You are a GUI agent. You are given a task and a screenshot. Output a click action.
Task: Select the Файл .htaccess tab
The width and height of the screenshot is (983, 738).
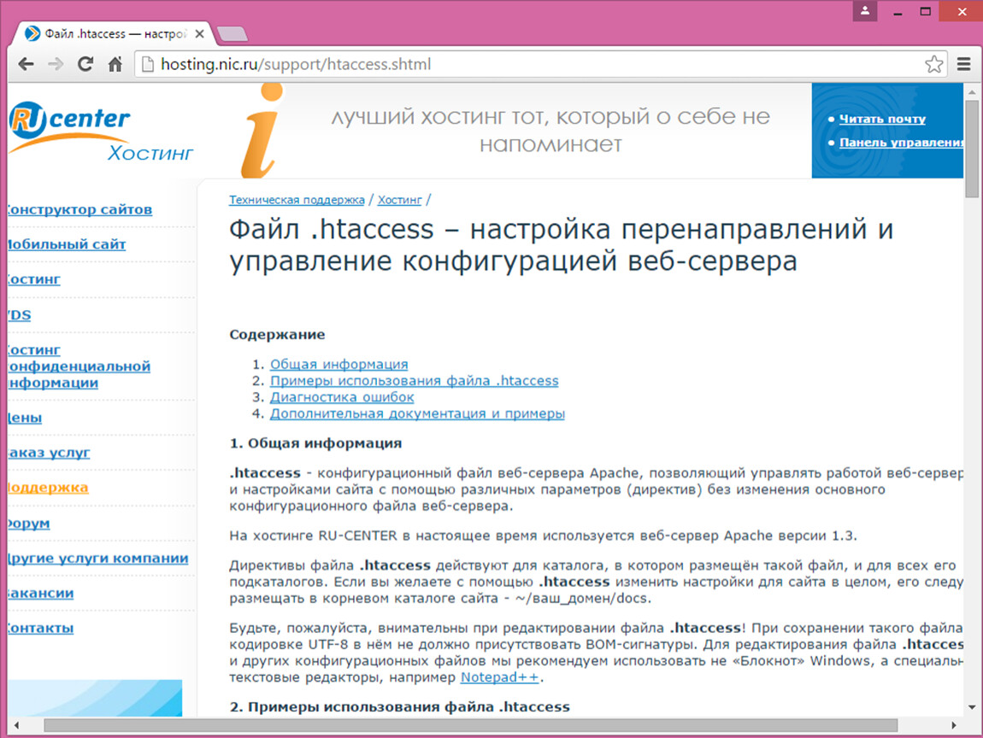111,34
